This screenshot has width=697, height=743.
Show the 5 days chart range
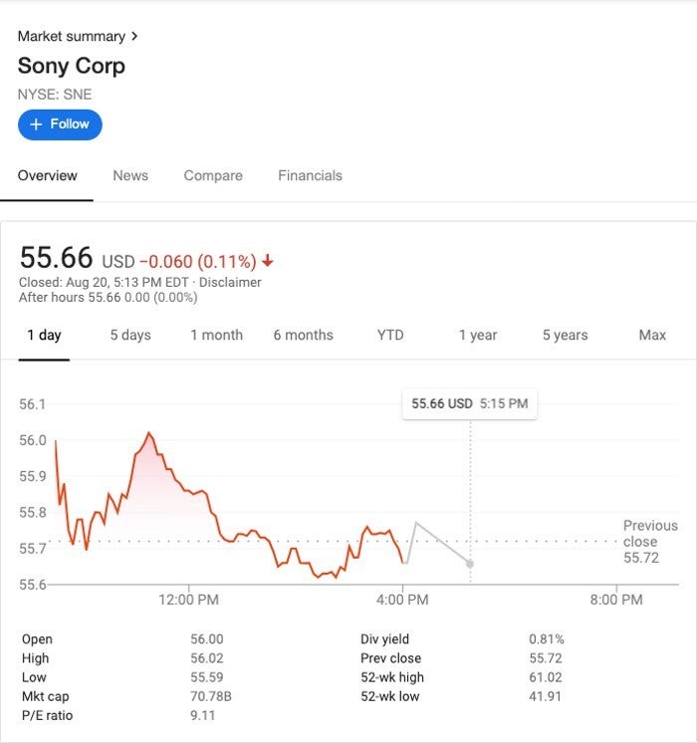130,335
